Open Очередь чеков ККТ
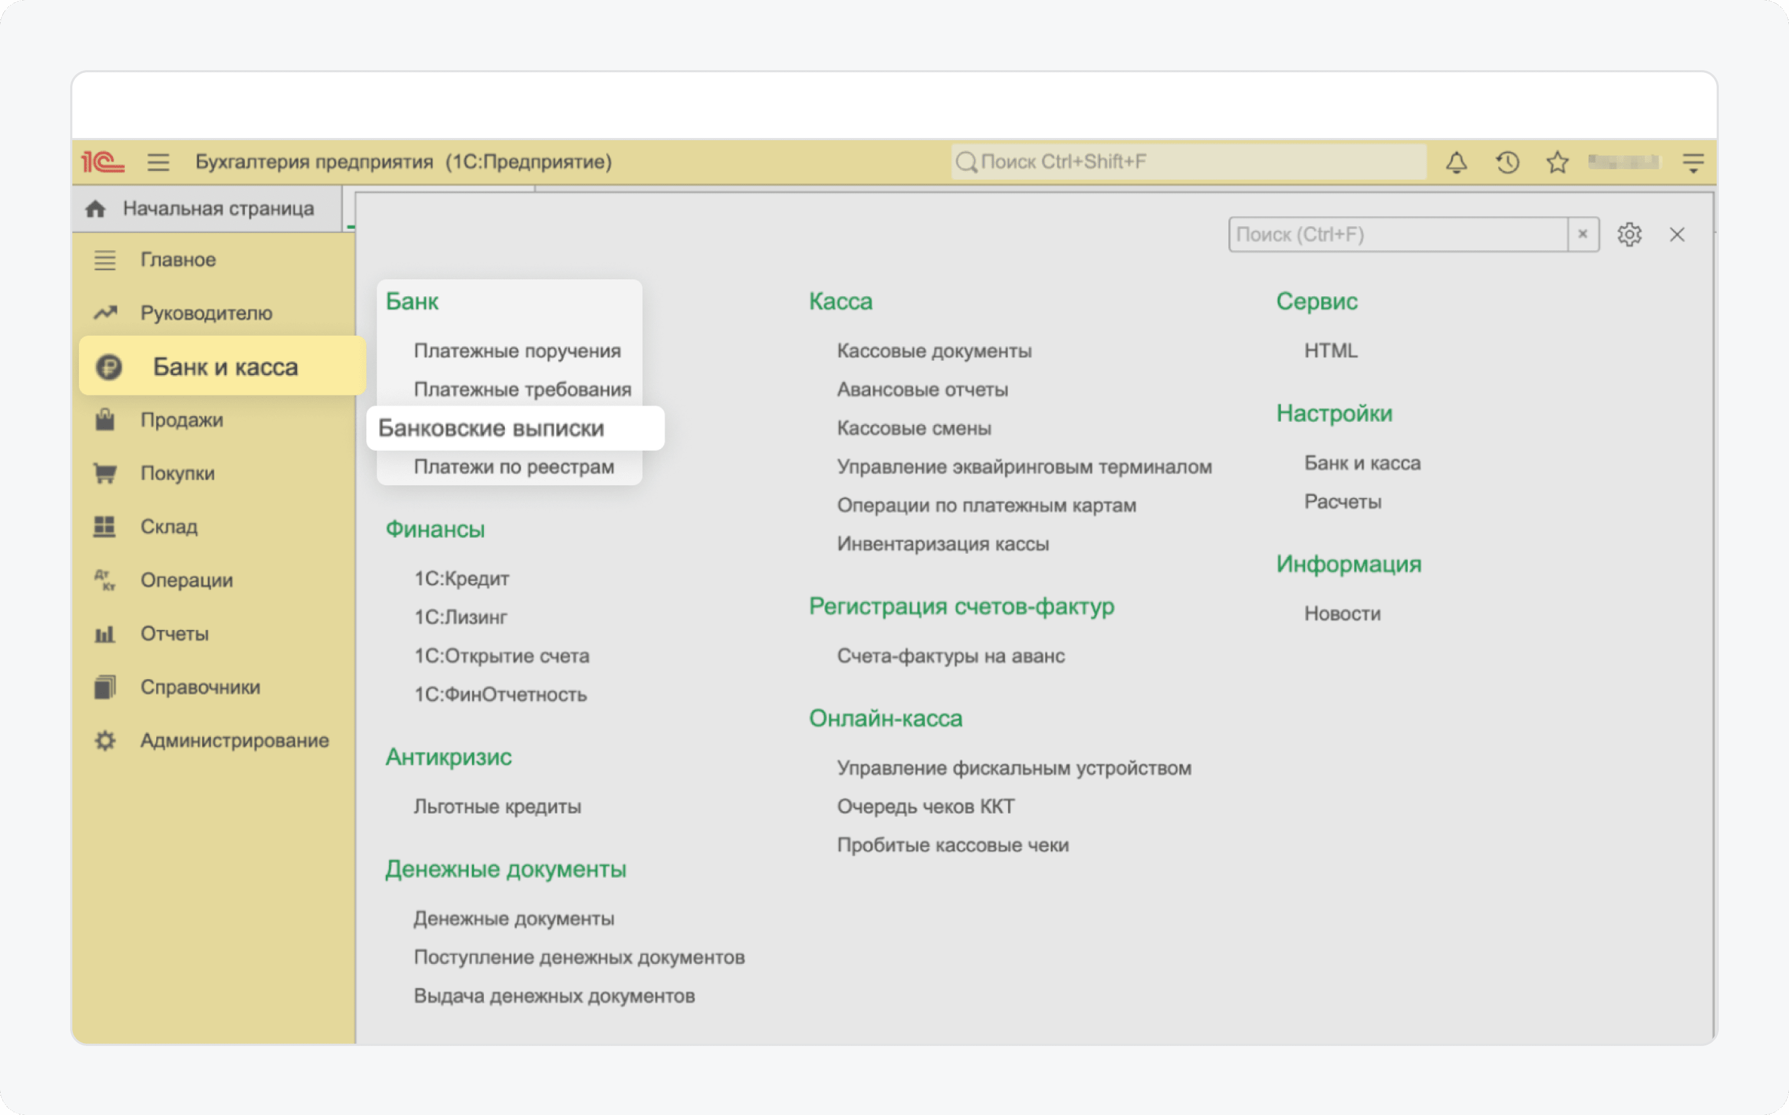This screenshot has height=1115, width=1789. point(926,807)
